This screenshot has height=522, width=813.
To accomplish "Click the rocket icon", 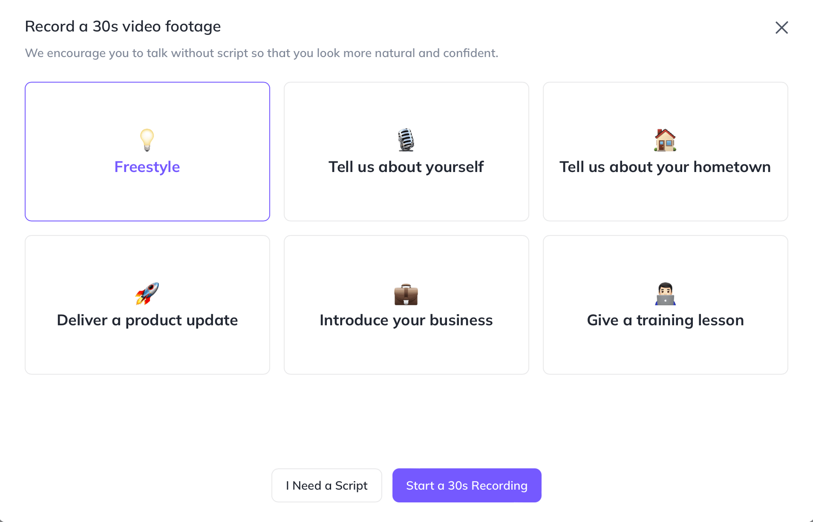I will tap(147, 293).
